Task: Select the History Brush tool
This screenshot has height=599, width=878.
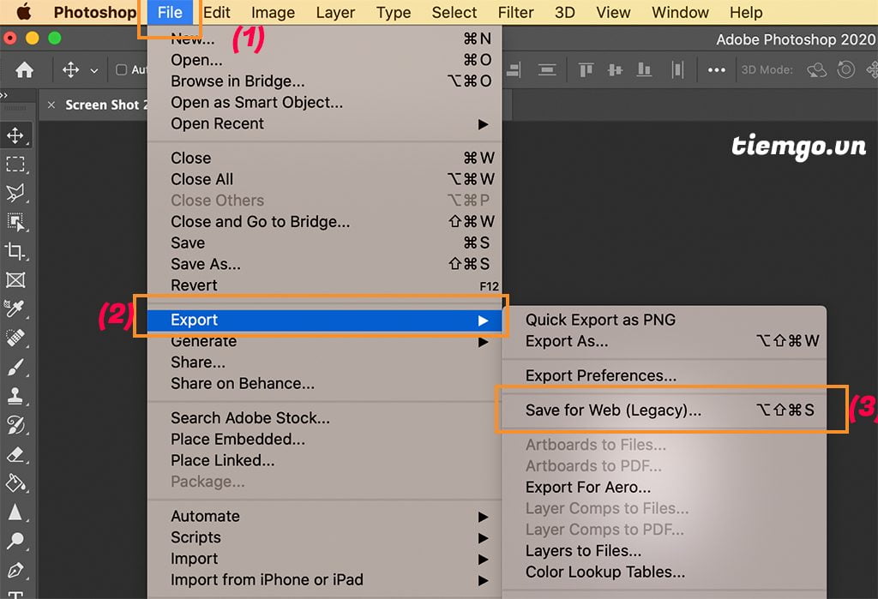Action: pyautogui.click(x=15, y=425)
